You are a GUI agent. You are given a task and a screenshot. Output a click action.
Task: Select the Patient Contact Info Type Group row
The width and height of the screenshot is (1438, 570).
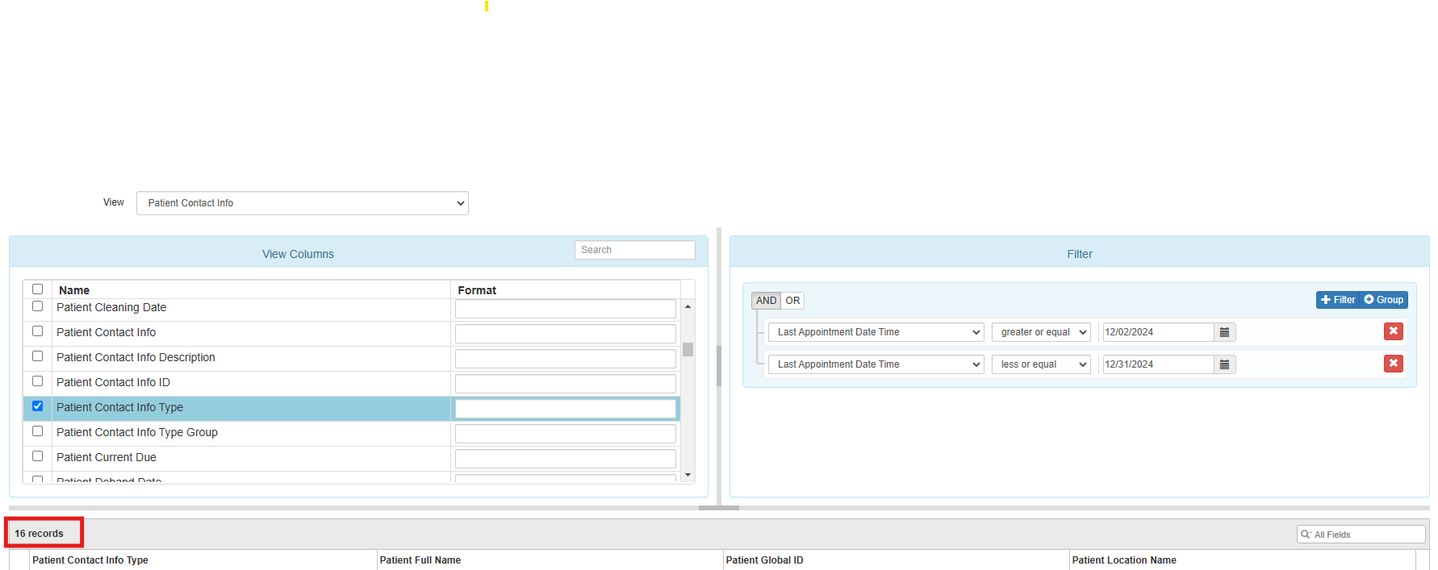click(352, 433)
